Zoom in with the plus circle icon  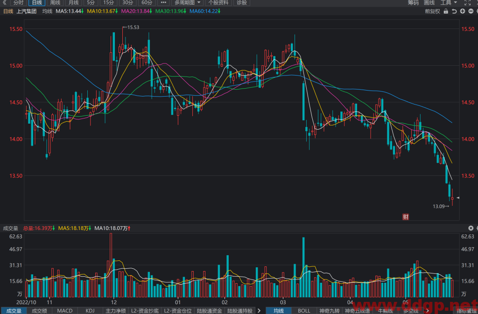click(463, 11)
